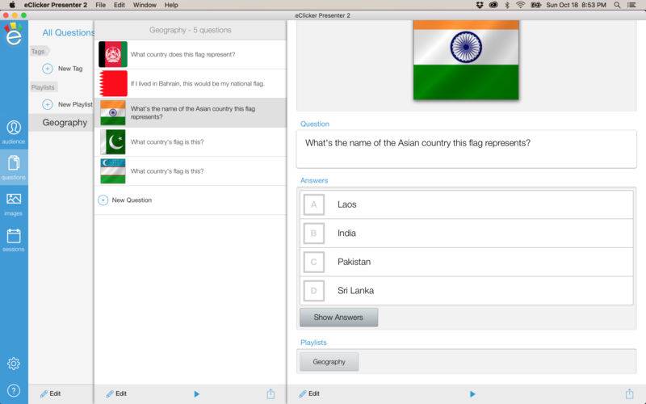Open the Edit menu in menu bar
Screen dimensions: 646x404
click(x=119, y=5)
